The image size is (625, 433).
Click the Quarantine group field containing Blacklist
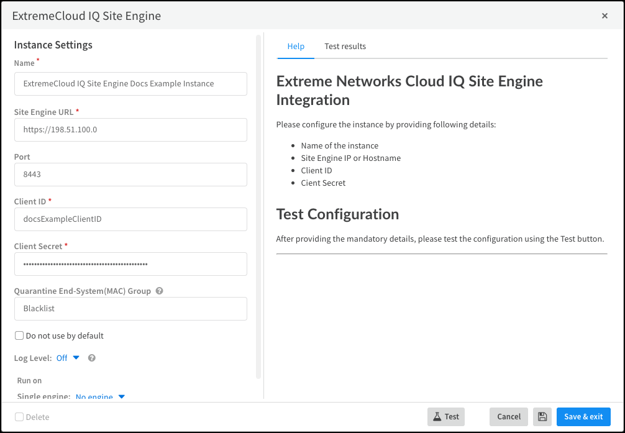130,309
